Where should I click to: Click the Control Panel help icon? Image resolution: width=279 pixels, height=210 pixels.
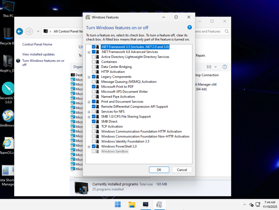[225, 67]
